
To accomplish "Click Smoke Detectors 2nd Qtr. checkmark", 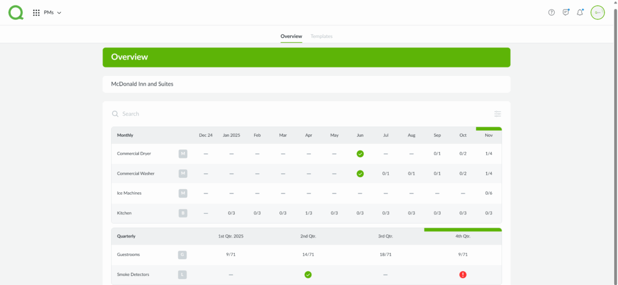I will tap(308, 275).
